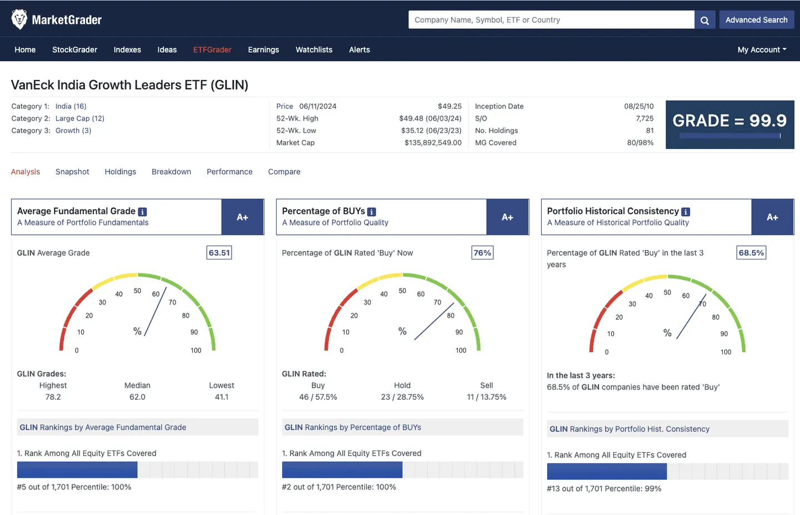Click the MarketGrader lion logo
The image size is (800, 515).
tap(19, 19)
